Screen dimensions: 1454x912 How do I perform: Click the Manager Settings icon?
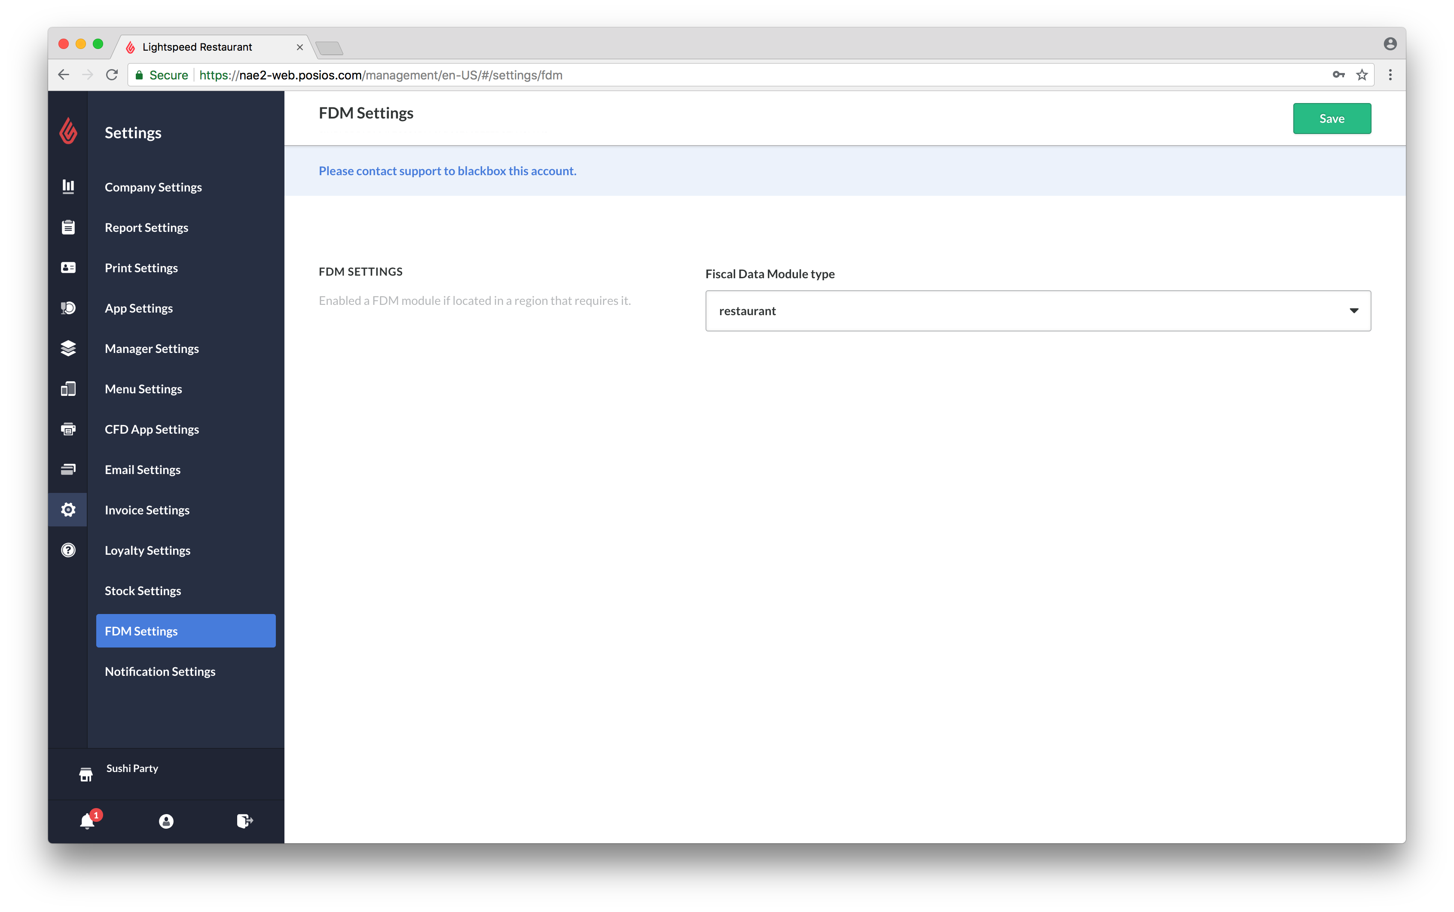[x=68, y=348]
